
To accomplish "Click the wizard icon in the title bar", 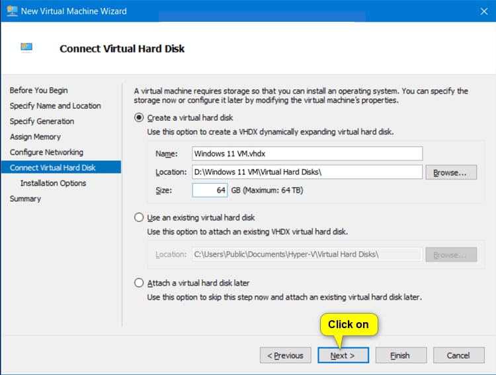I will point(11,11).
